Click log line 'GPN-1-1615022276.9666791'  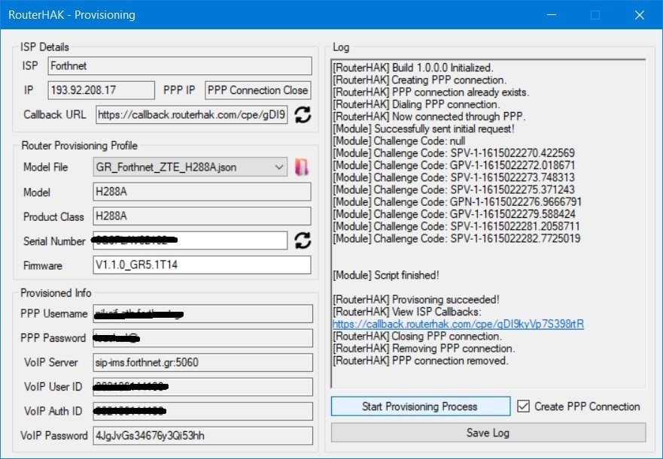tap(457, 202)
